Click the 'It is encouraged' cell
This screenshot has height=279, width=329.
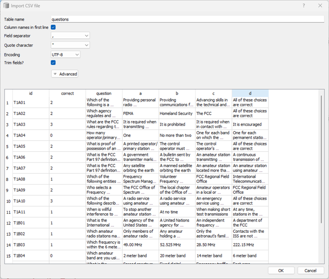tap(250, 124)
